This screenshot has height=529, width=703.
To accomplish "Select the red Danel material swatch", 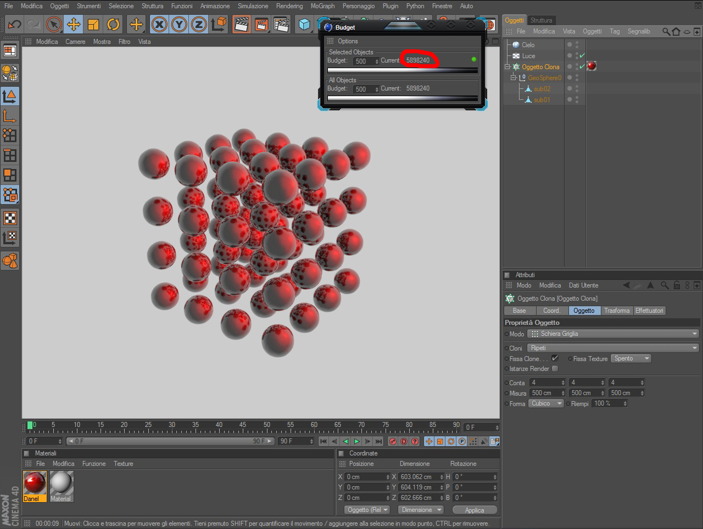I will (x=35, y=486).
